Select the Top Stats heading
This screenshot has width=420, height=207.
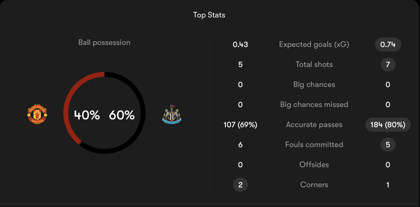[209, 15]
